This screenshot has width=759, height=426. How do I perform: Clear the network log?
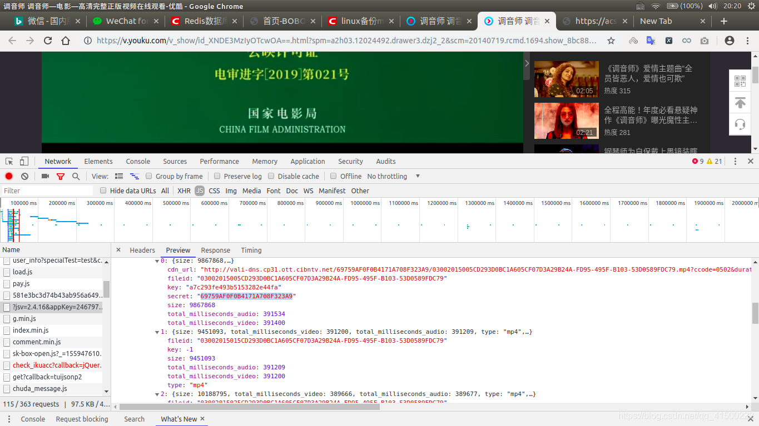click(x=24, y=176)
